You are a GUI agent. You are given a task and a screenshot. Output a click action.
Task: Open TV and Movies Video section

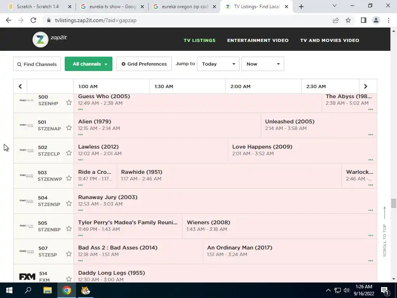(330, 40)
